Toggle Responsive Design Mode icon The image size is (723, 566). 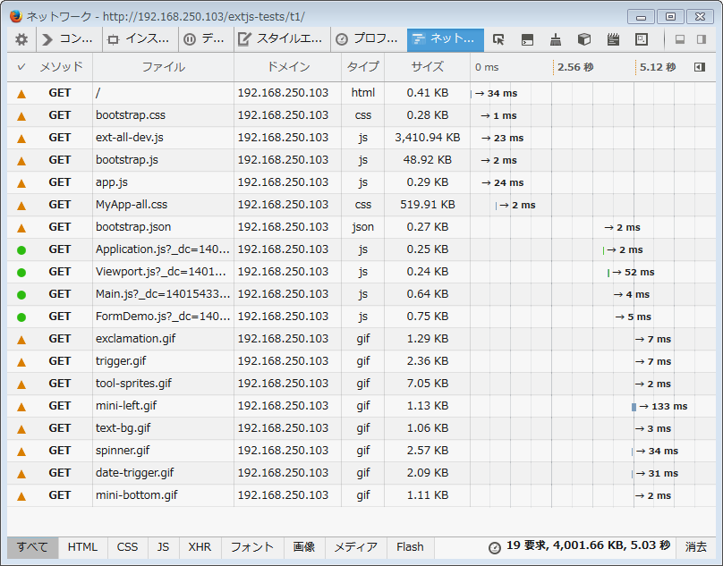click(x=642, y=39)
